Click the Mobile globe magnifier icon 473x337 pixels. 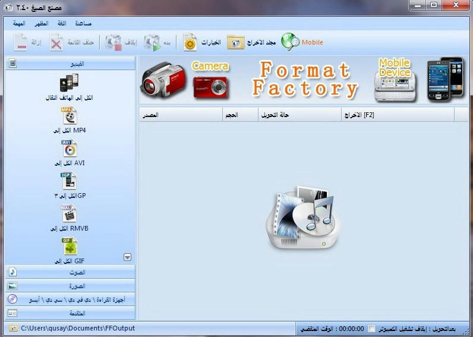(290, 42)
